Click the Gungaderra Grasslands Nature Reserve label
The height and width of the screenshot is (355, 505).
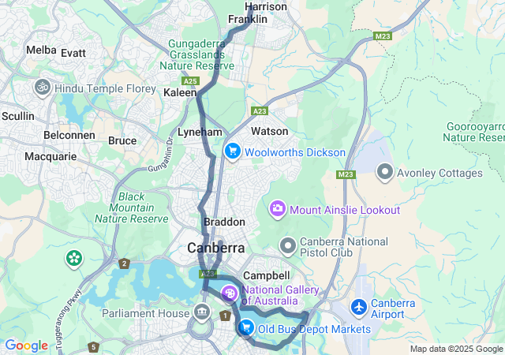196,54
